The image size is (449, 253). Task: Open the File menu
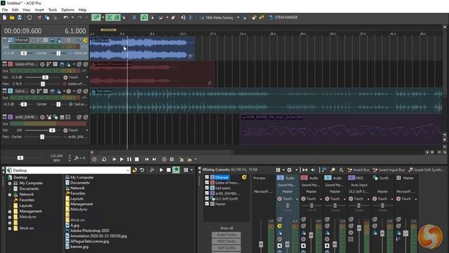[x=5, y=10]
